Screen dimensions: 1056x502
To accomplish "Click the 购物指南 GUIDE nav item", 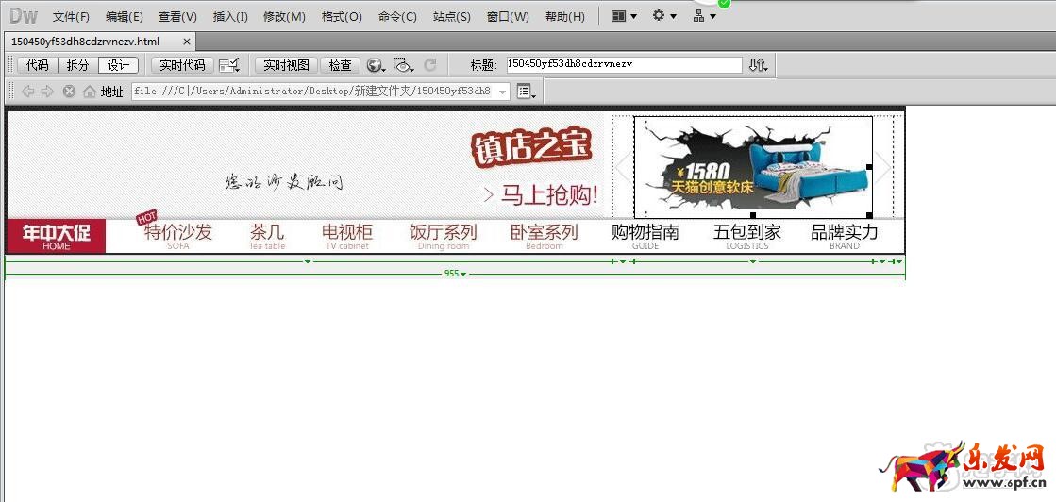I will 645,237.
